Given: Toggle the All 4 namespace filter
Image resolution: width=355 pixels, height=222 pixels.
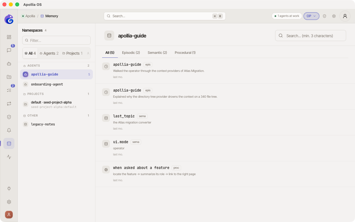Looking at the screenshot, I should click(x=30, y=53).
